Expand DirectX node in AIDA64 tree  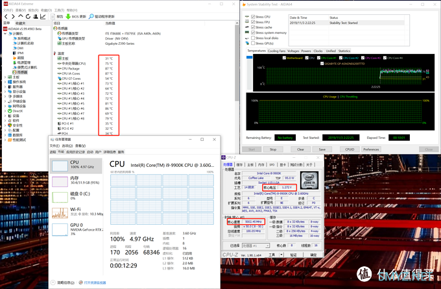pyautogui.click(x=5, y=111)
